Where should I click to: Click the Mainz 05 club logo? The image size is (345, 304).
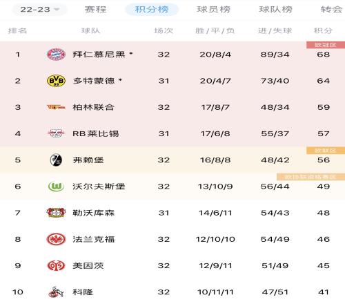[56, 265]
